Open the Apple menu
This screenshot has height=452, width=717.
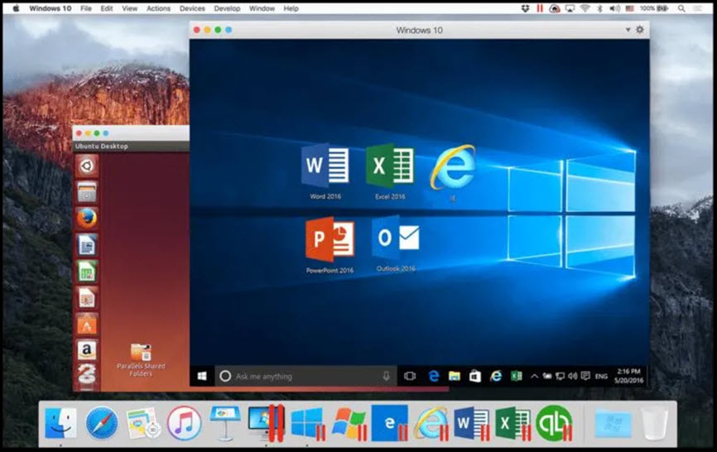point(16,8)
